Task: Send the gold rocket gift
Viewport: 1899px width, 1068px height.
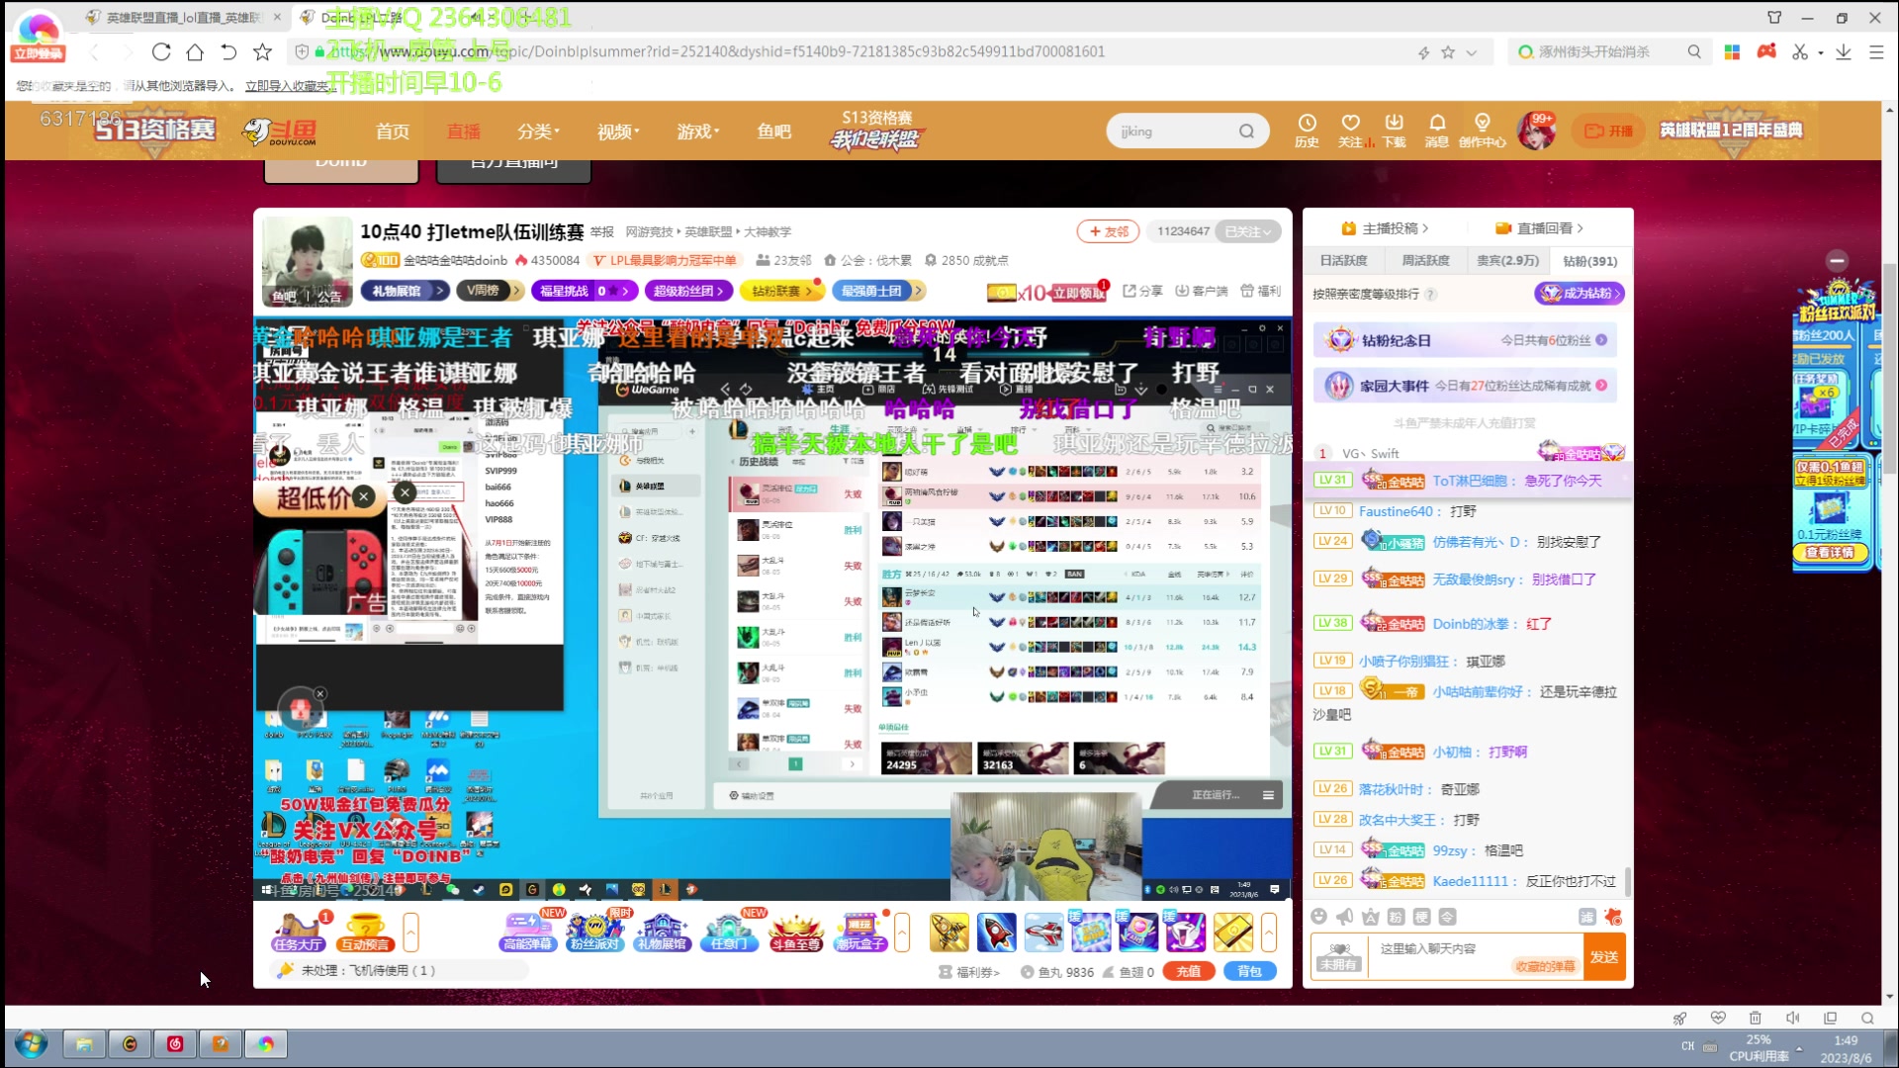Action: (x=949, y=933)
